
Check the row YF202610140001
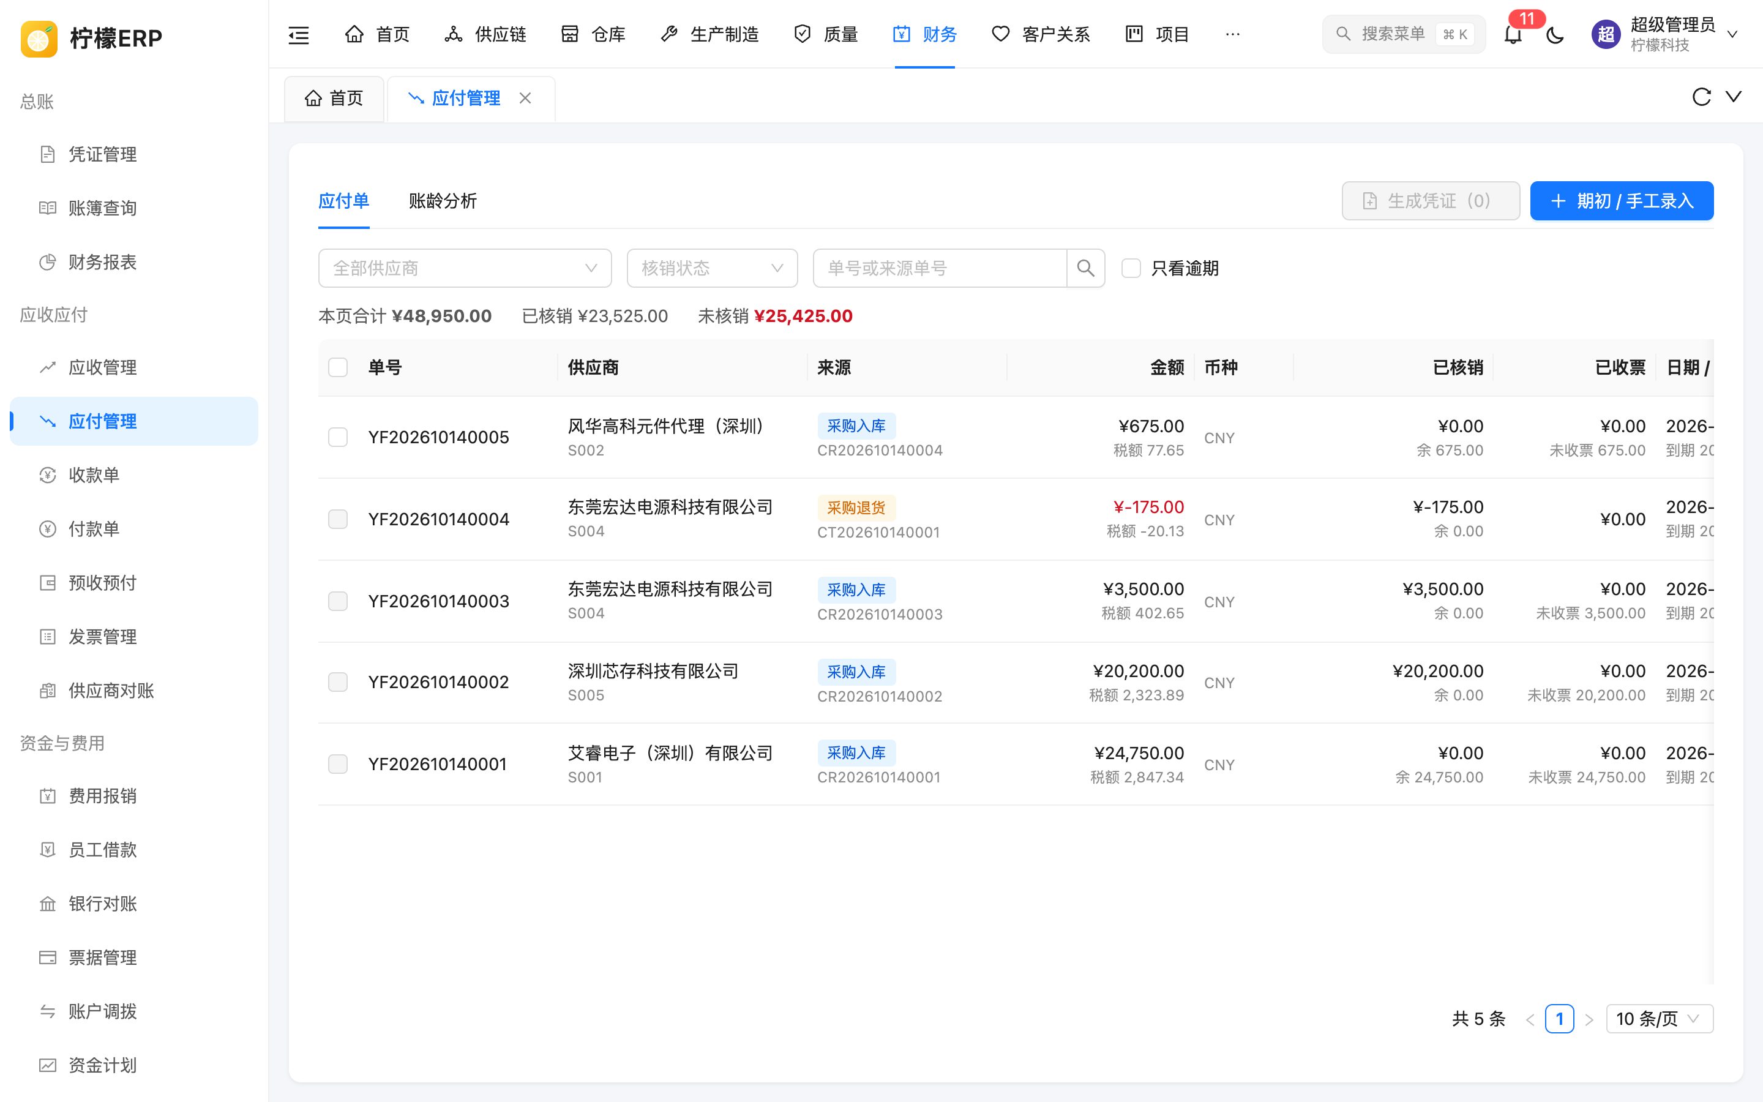click(x=338, y=764)
